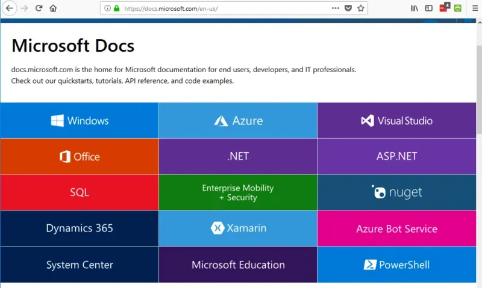
Task: Bookmark this page with the star icon
Action: tap(361, 8)
